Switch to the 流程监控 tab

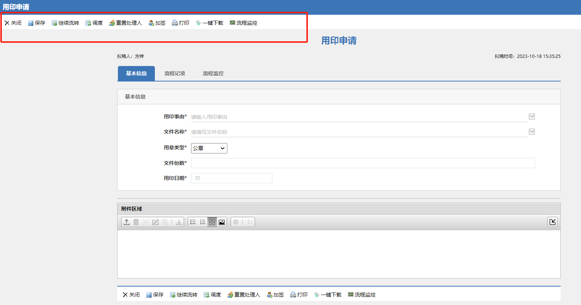click(x=213, y=73)
